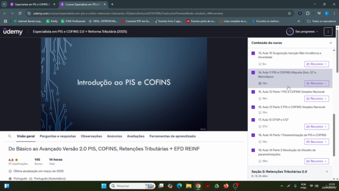Image resolution: width=339 pixels, height=191 pixels.
Task: Open the ICMS Profissional bookmark
Action: 73,21
